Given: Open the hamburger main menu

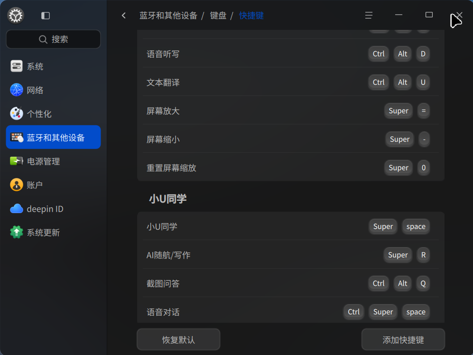Looking at the screenshot, I should 369,15.
